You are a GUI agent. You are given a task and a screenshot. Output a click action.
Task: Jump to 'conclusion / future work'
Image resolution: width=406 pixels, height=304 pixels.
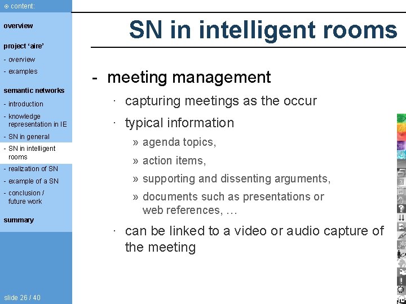[x=26, y=197]
